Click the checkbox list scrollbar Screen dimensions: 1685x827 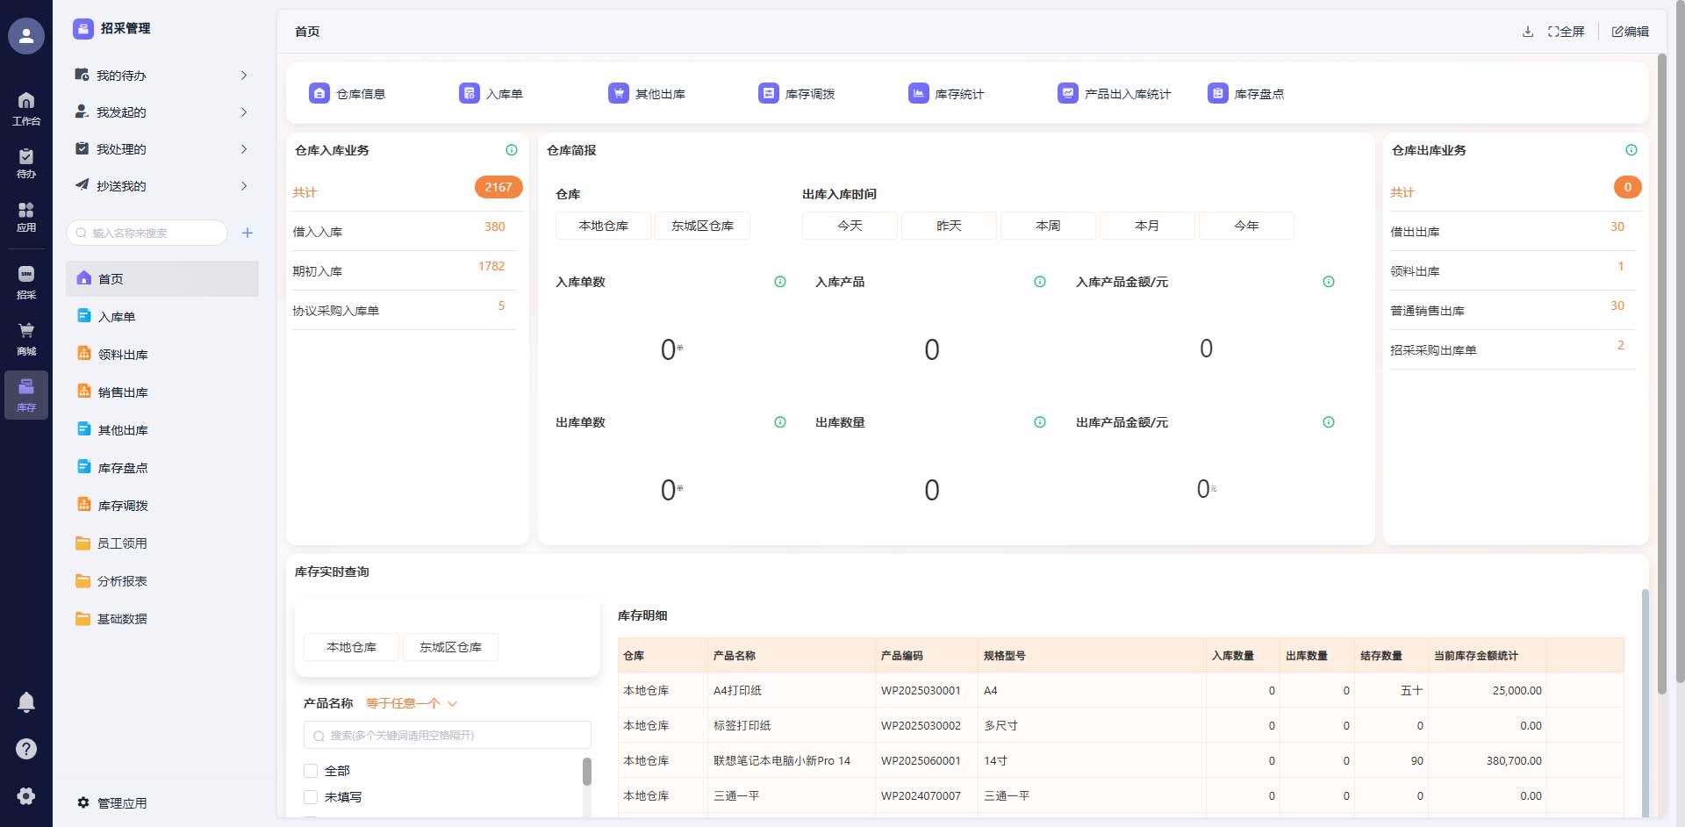click(587, 772)
